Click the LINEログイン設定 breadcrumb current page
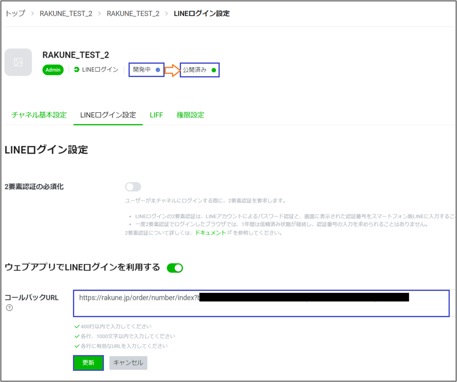The image size is (457, 382). pyautogui.click(x=202, y=13)
